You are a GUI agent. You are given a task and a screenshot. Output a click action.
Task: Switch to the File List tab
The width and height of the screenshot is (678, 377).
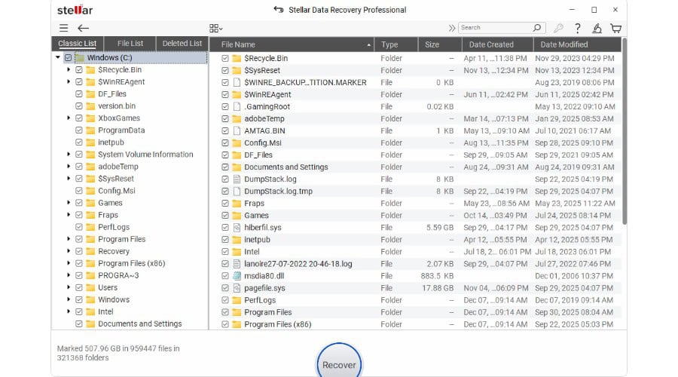pyautogui.click(x=131, y=44)
